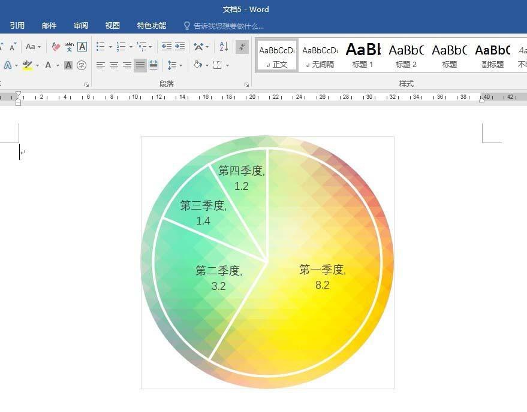This screenshot has width=527, height=412.
Task: Switch to the 审阅 ribbon tab
Action: click(x=81, y=26)
